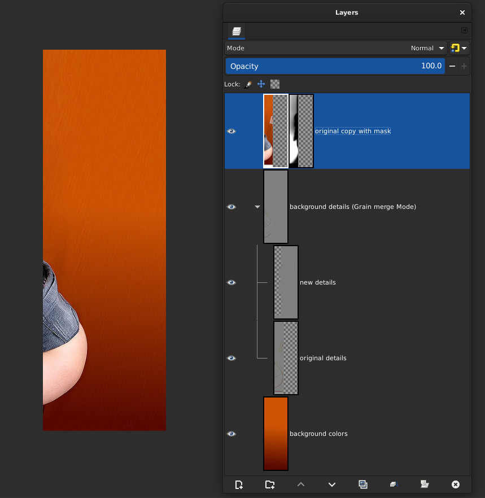The width and height of the screenshot is (485, 498).
Task: Click the lock position and size icon
Action: tap(261, 84)
